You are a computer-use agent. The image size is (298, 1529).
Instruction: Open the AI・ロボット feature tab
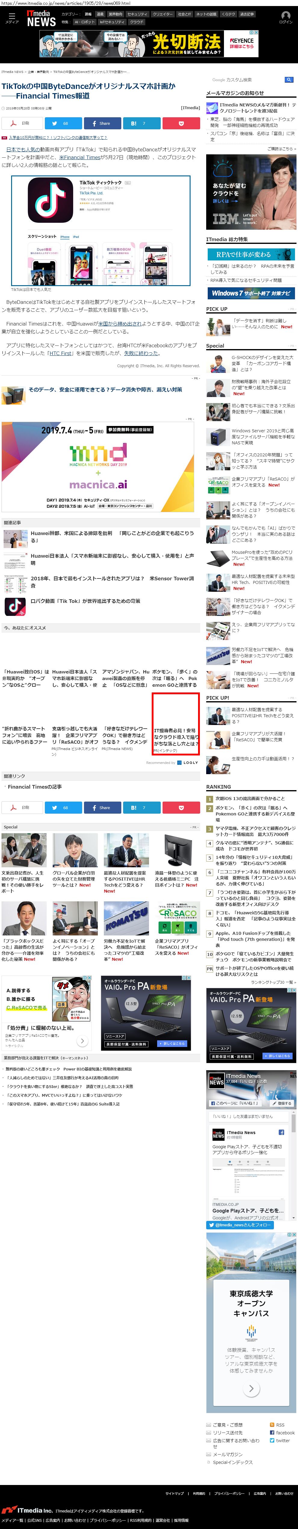tap(84, 22)
